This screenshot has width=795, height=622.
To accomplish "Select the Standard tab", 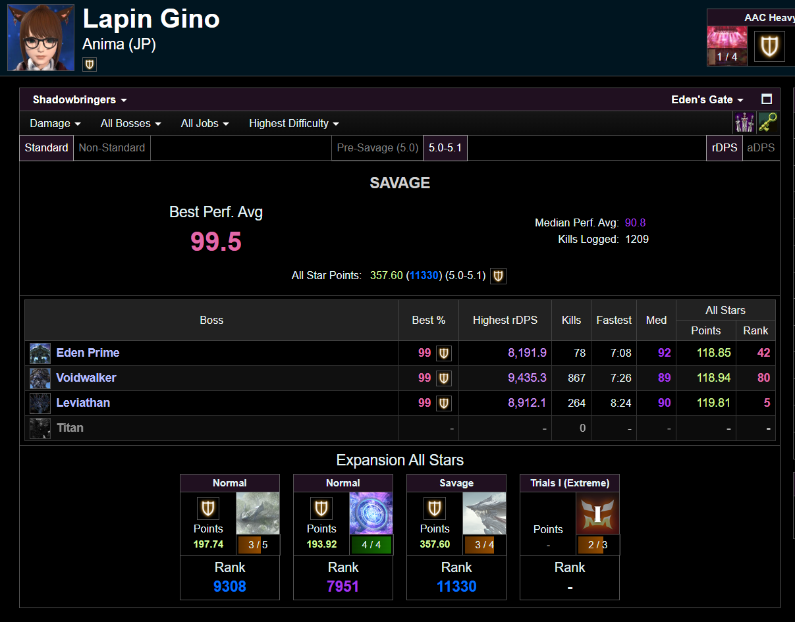I will [46, 148].
